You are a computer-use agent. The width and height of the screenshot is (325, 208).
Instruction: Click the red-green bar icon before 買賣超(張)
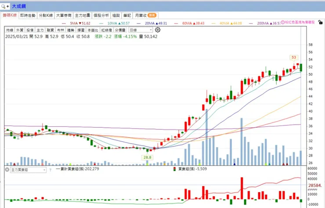click(x=174, y=169)
